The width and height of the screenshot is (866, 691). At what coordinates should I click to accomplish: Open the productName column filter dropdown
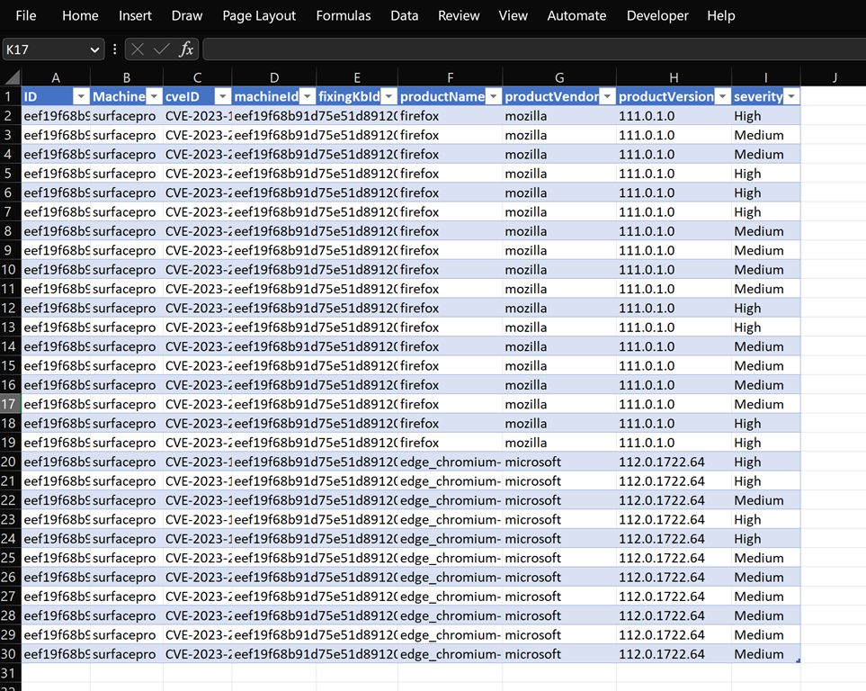pos(493,97)
